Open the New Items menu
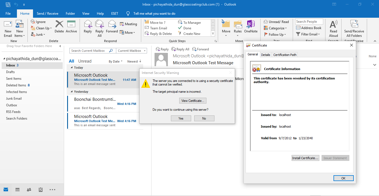 click(19, 29)
